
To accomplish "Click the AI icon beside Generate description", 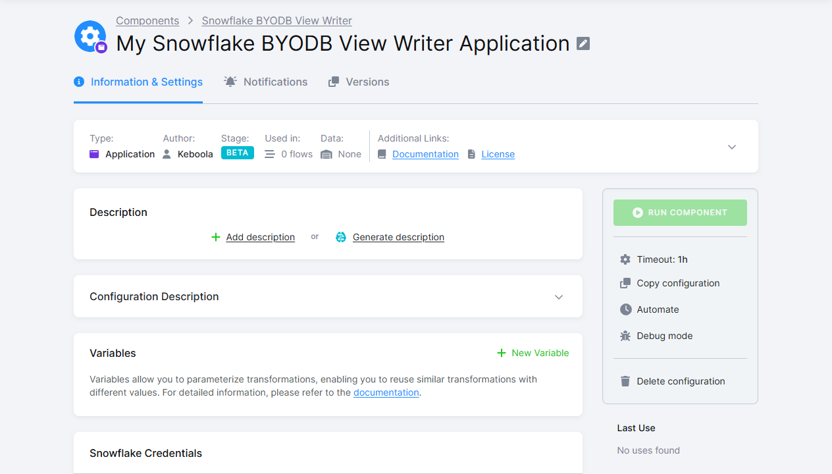I will [x=341, y=236].
